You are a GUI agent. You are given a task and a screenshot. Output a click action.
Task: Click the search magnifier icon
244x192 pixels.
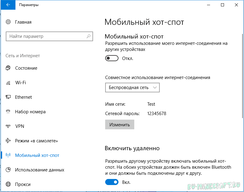89,36
